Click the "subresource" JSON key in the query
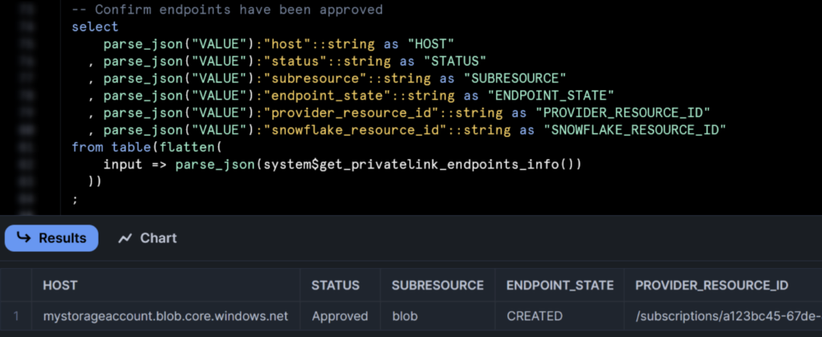Image resolution: width=822 pixels, height=337 pixels. pos(315,79)
